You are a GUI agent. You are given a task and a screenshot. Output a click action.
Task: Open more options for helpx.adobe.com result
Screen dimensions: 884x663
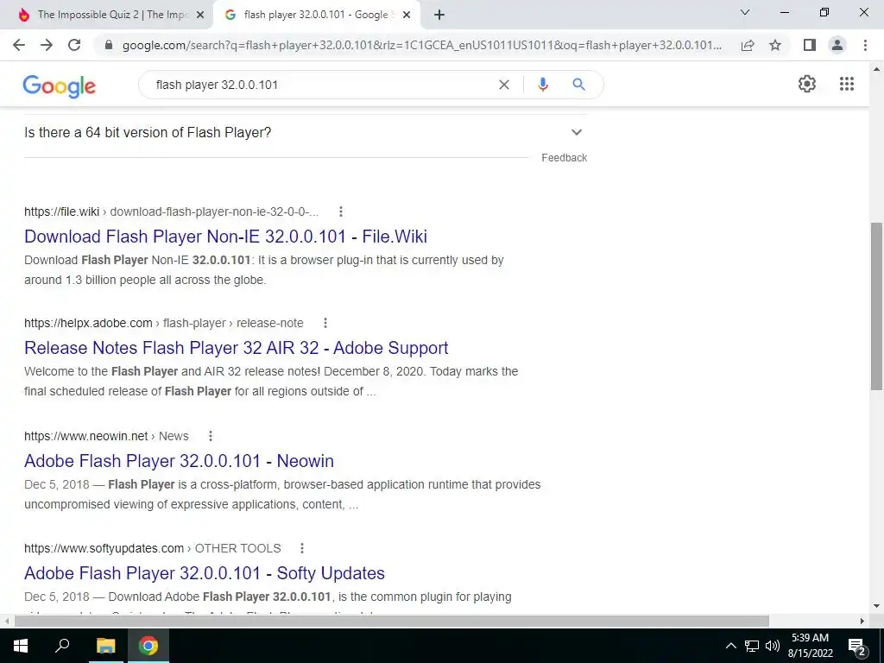pyautogui.click(x=325, y=323)
